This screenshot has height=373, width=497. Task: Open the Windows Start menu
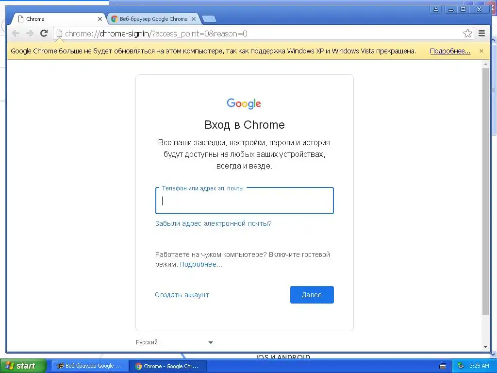[23, 366]
